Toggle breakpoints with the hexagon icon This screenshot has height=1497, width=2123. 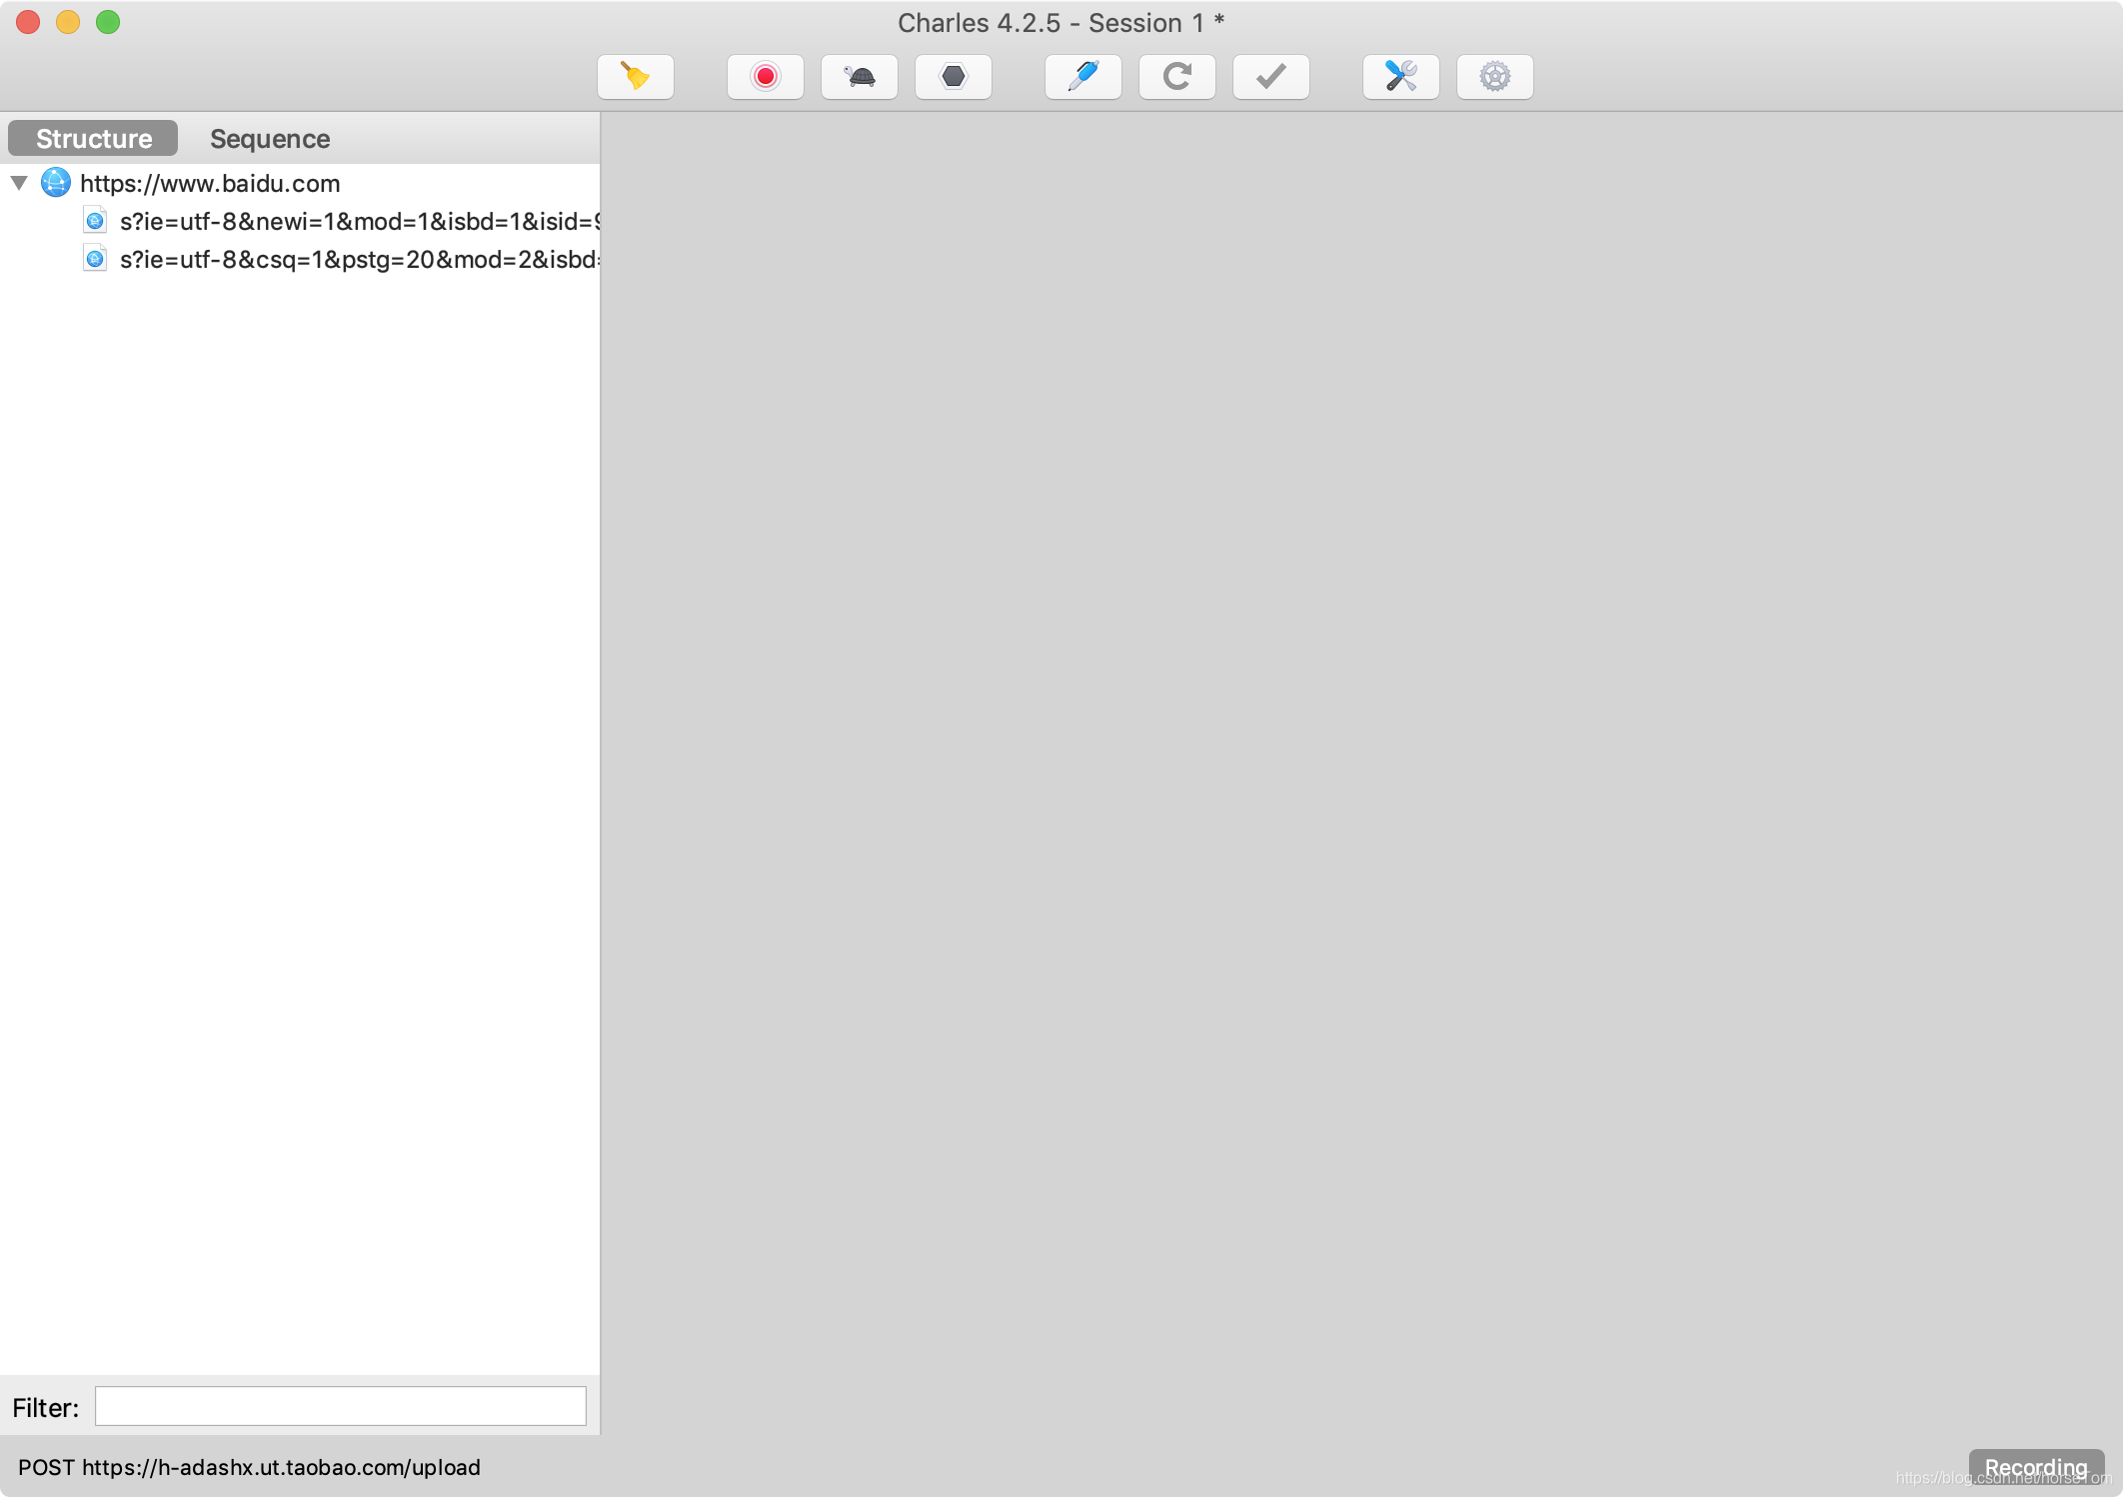954,77
